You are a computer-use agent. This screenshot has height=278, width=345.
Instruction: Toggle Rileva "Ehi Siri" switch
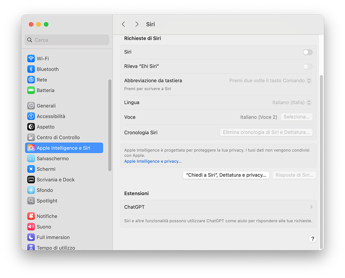308,66
